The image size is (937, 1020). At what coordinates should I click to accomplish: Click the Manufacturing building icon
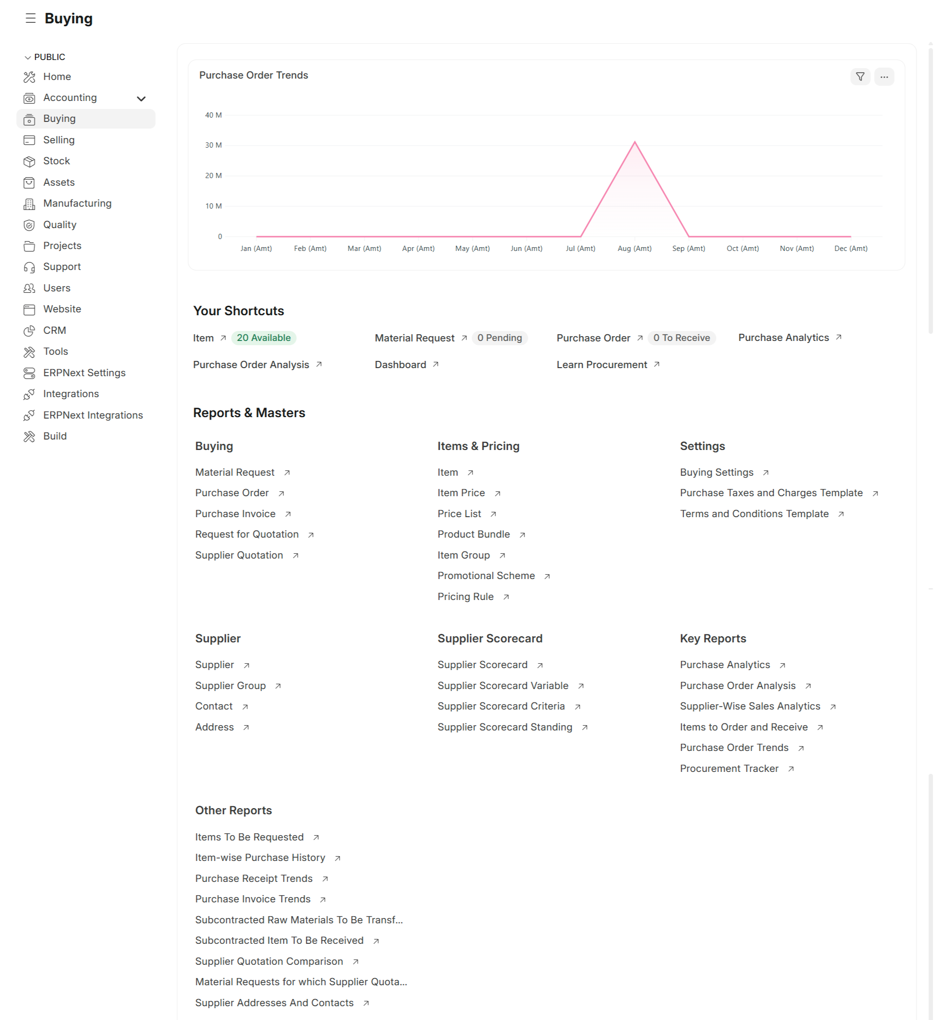coord(30,204)
